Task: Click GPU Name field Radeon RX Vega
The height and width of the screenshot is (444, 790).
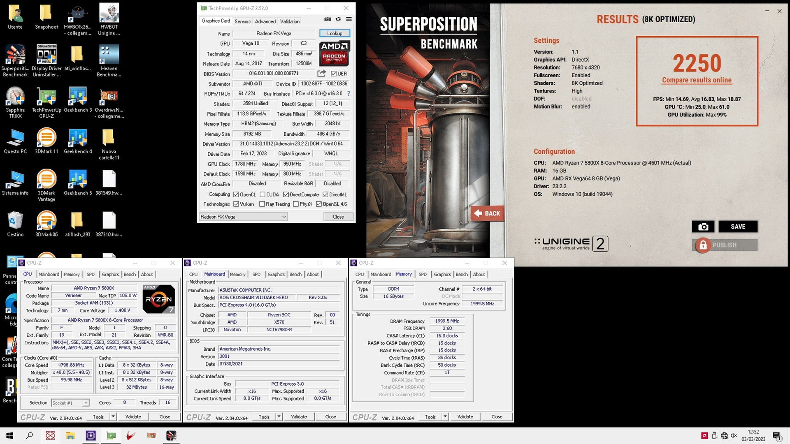Action: pos(274,33)
